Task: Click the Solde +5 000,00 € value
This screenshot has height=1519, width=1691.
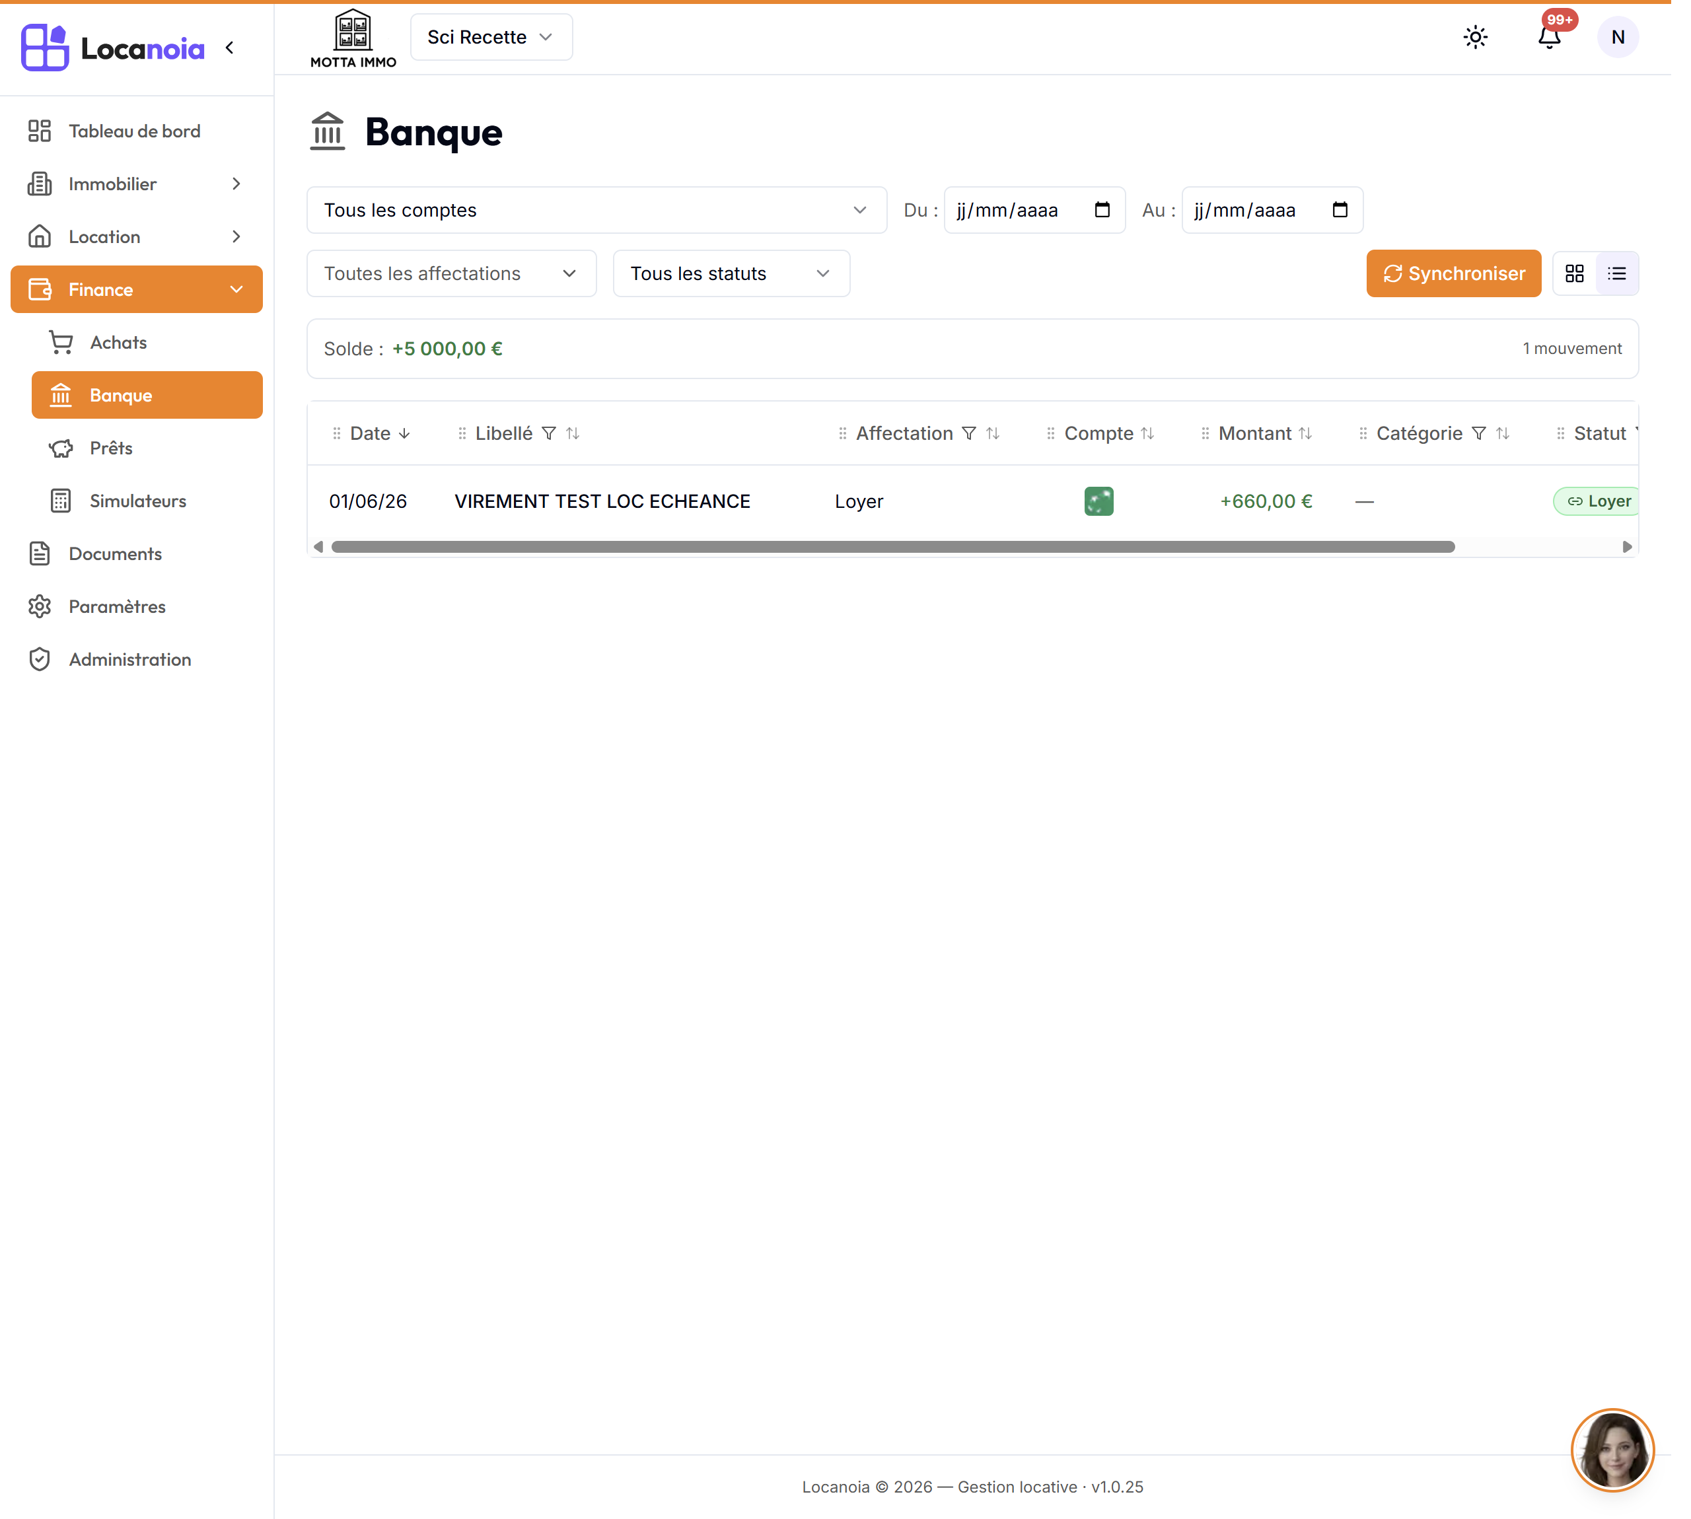Action: (x=447, y=349)
